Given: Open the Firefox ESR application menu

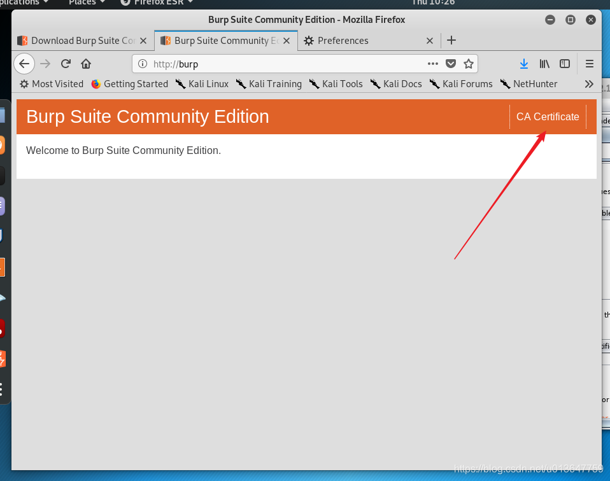Looking at the screenshot, I should coord(157,3).
